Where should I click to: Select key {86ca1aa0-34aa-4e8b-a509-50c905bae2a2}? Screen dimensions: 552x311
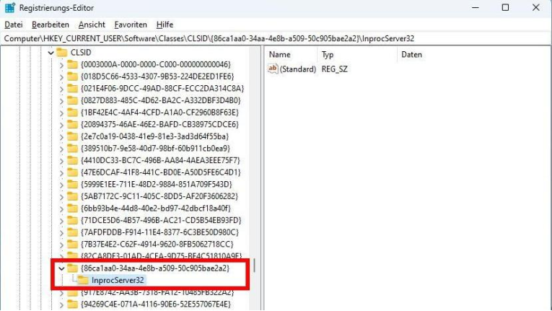155,268
